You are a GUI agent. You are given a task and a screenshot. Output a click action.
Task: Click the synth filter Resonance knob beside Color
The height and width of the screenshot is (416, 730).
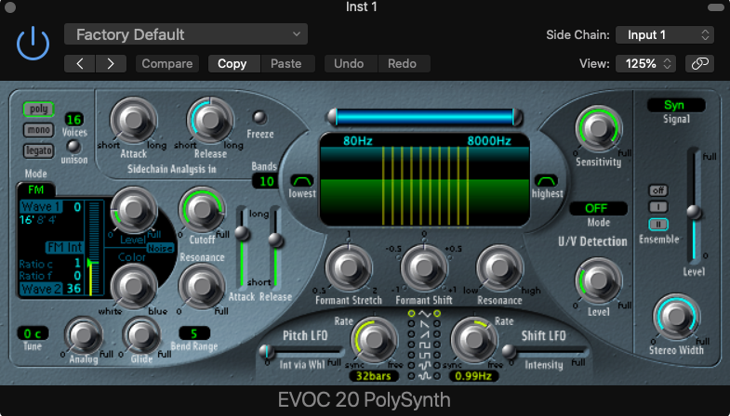[202, 285]
